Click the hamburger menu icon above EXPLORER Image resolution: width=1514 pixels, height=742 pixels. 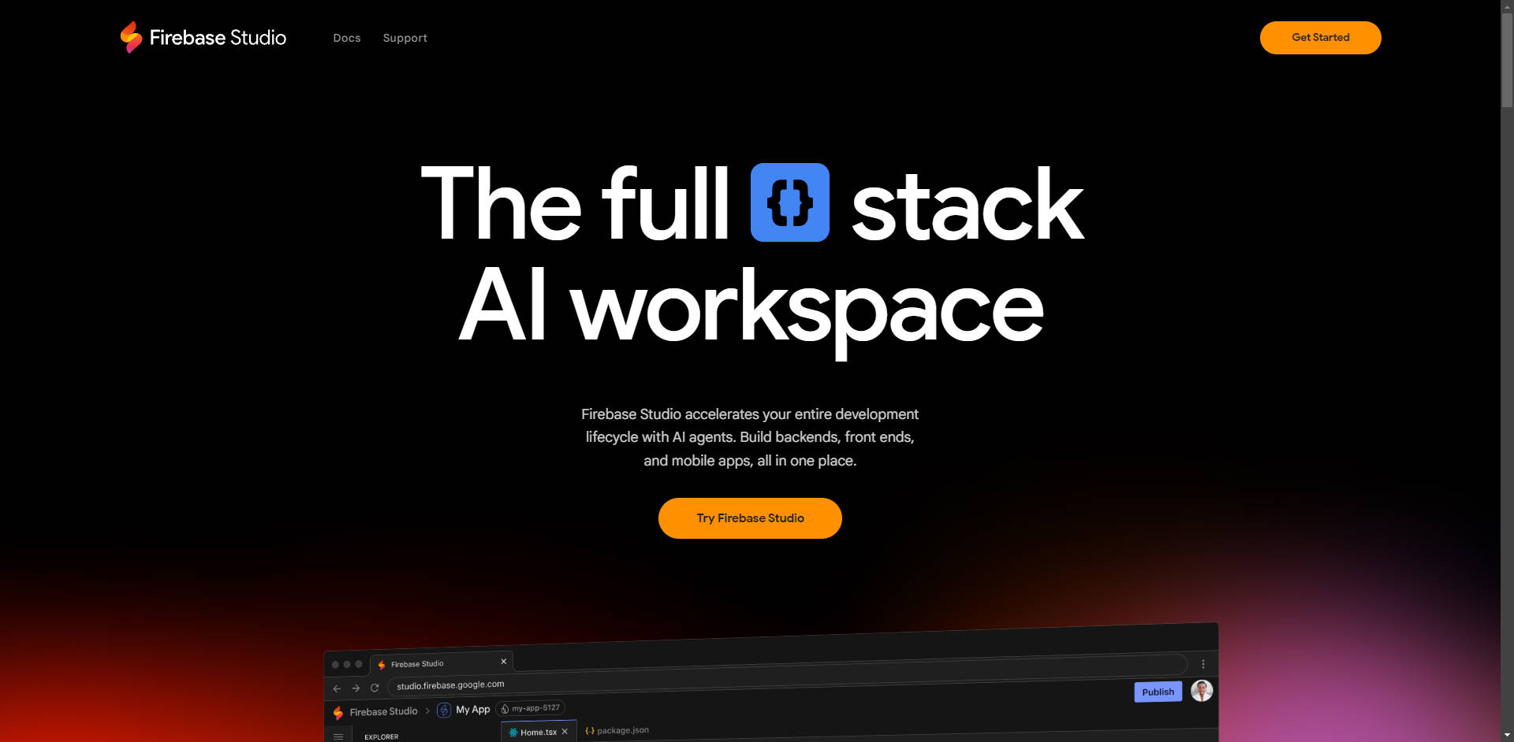338,736
